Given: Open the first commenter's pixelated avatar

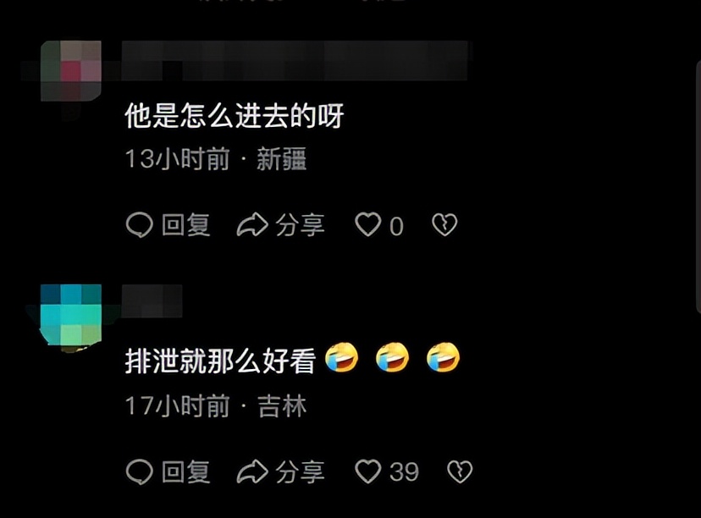Looking at the screenshot, I should [x=70, y=70].
